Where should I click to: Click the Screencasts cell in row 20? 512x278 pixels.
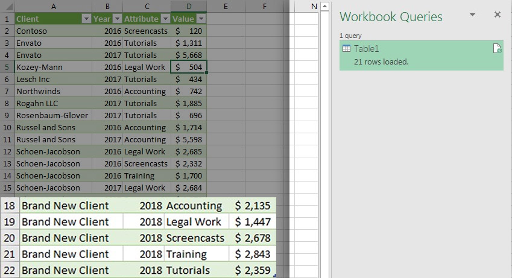[x=196, y=238]
